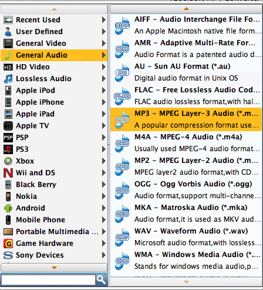
Task: Open the Game Hardware category
Action: [x=54, y=244]
